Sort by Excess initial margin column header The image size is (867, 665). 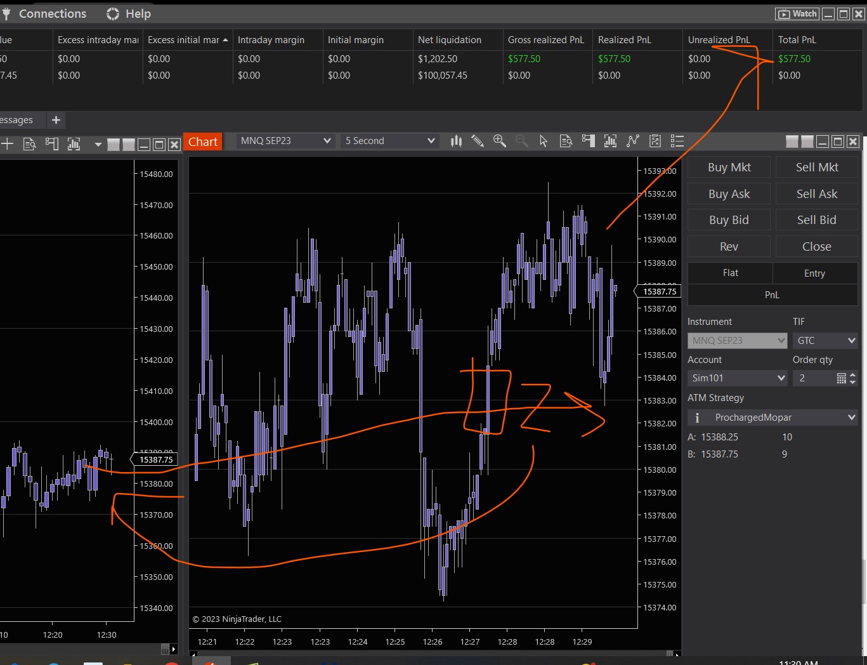point(188,39)
